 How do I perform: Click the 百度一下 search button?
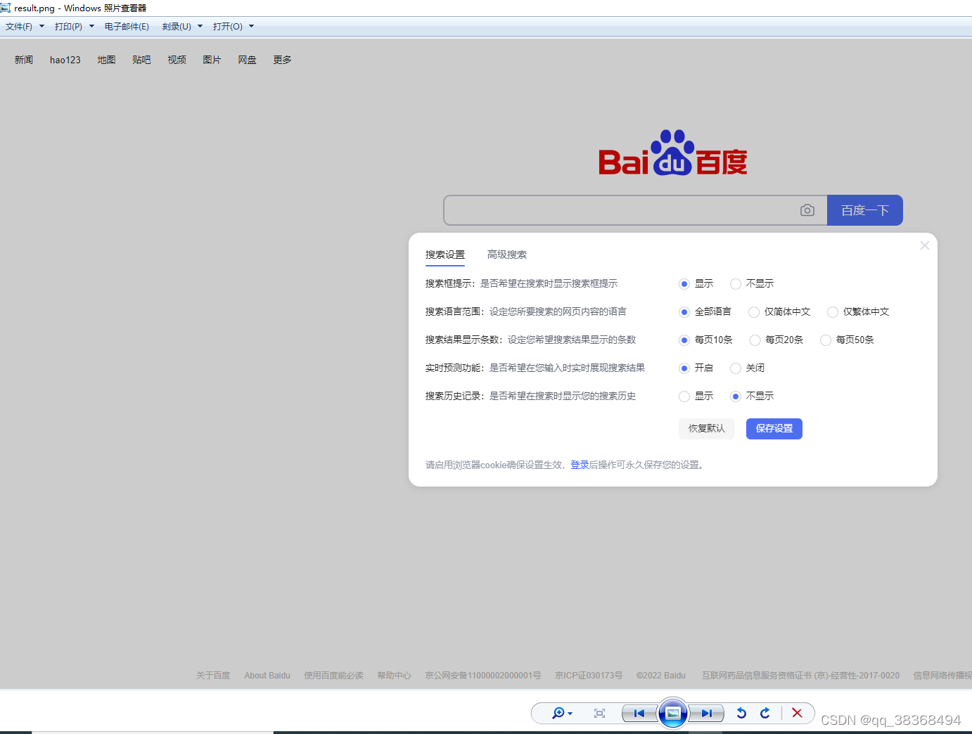[865, 210]
